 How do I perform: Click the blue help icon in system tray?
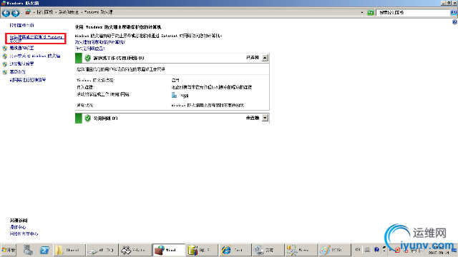tap(376, 250)
